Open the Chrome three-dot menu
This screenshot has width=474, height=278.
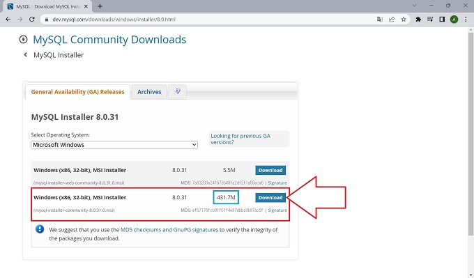click(x=466, y=20)
